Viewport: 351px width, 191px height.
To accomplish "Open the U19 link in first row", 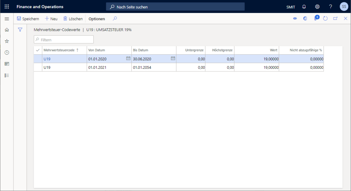I will coord(47,59).
